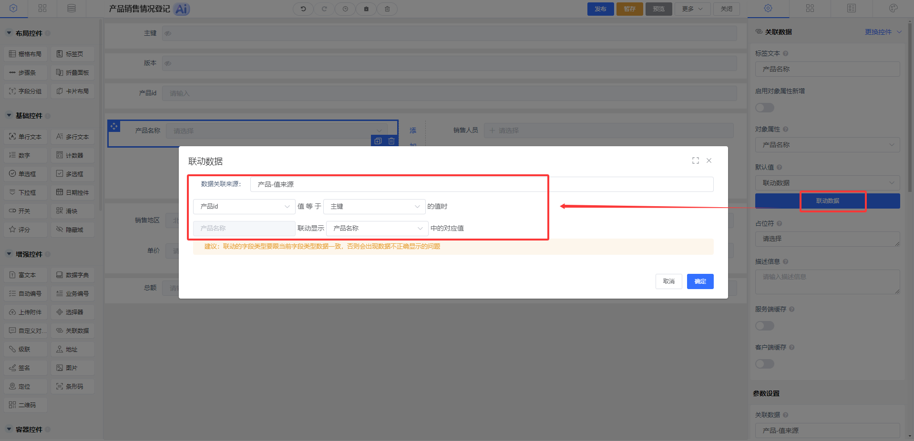Image resolution: width=914 pixels, height=441 pixels.
Task: Open the grid tab in right panel
Action: click(x=810, y=9)
